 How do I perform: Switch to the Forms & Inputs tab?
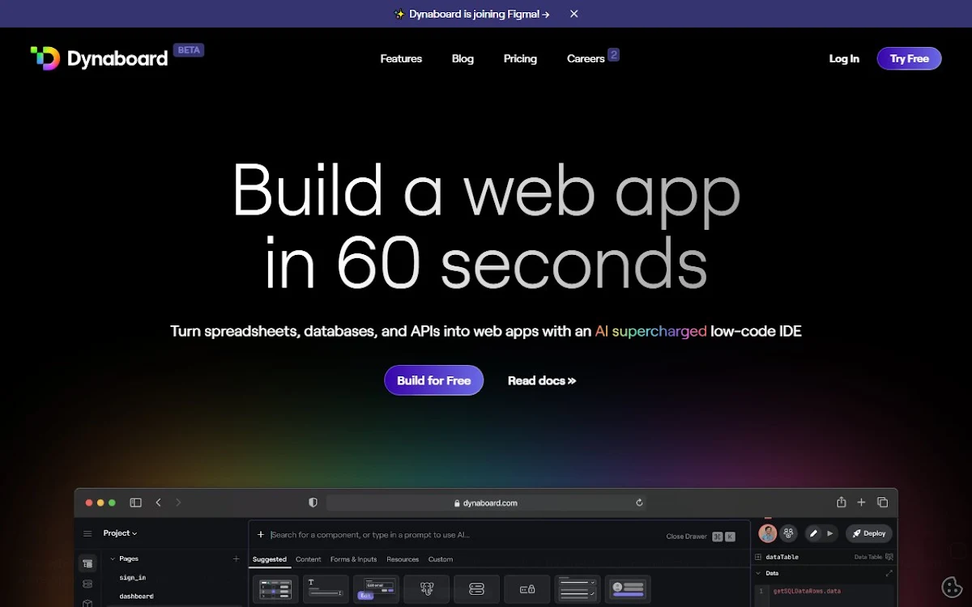click(354, 559)
